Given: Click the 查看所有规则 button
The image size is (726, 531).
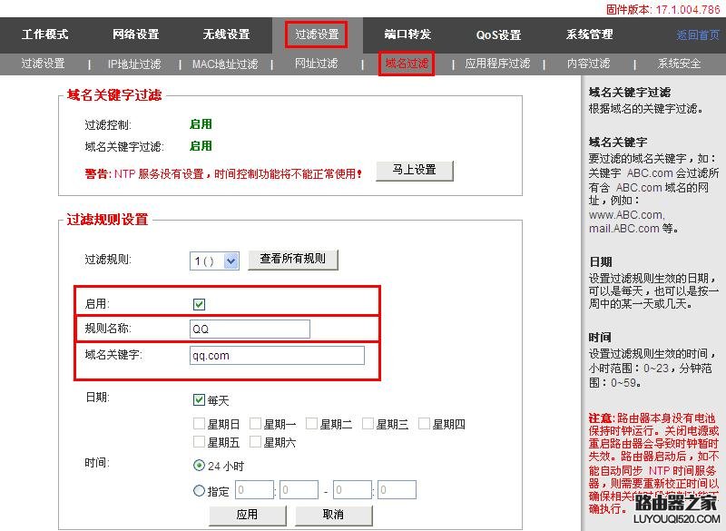Looking at the screenshot, I should tap(293, 260).
